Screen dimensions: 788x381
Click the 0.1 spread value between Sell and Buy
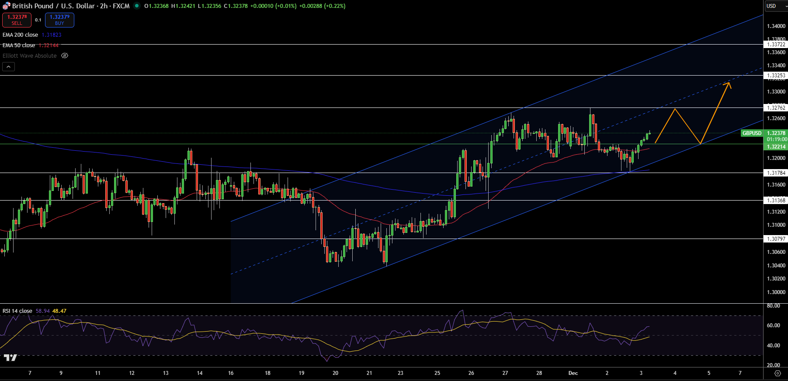pyautogui.click(x=38, y=20)
